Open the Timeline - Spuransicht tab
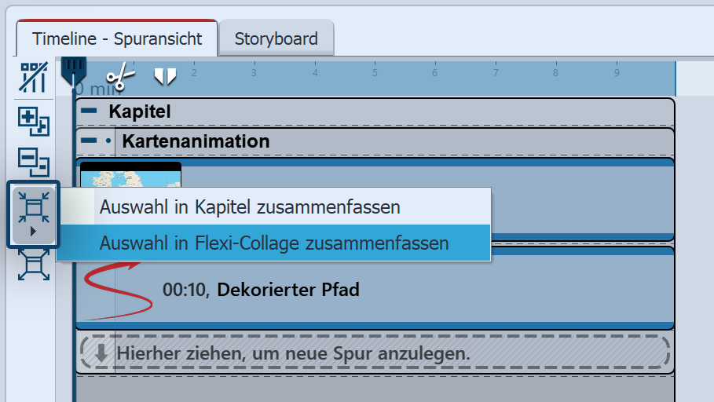Viewport: 714px width, 402px height. pos(117,38)
